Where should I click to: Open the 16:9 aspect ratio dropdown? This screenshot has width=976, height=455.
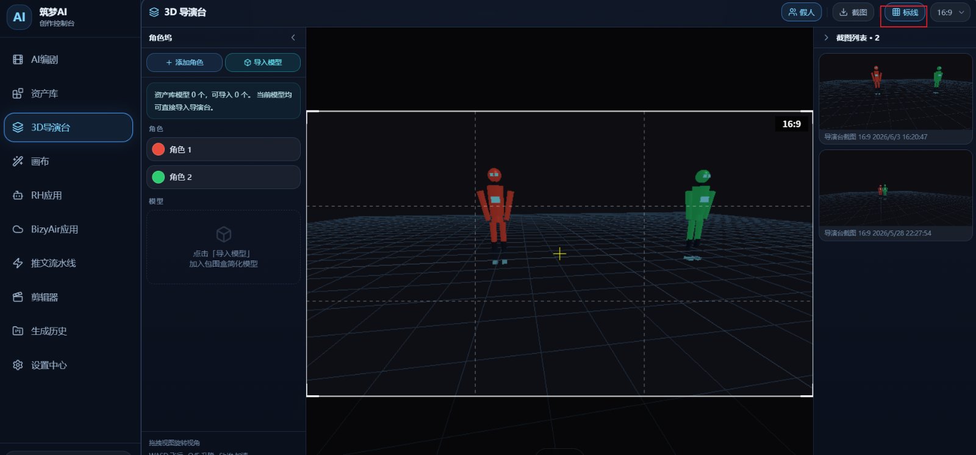(x=950, y=12)
